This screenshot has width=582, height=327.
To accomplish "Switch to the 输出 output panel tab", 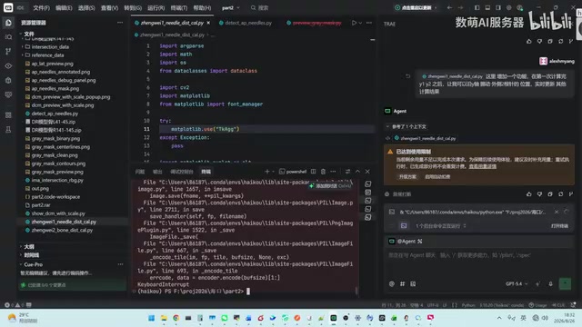I will click(157, 172).
